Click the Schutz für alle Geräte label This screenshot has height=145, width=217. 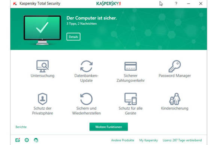[131, 111]
